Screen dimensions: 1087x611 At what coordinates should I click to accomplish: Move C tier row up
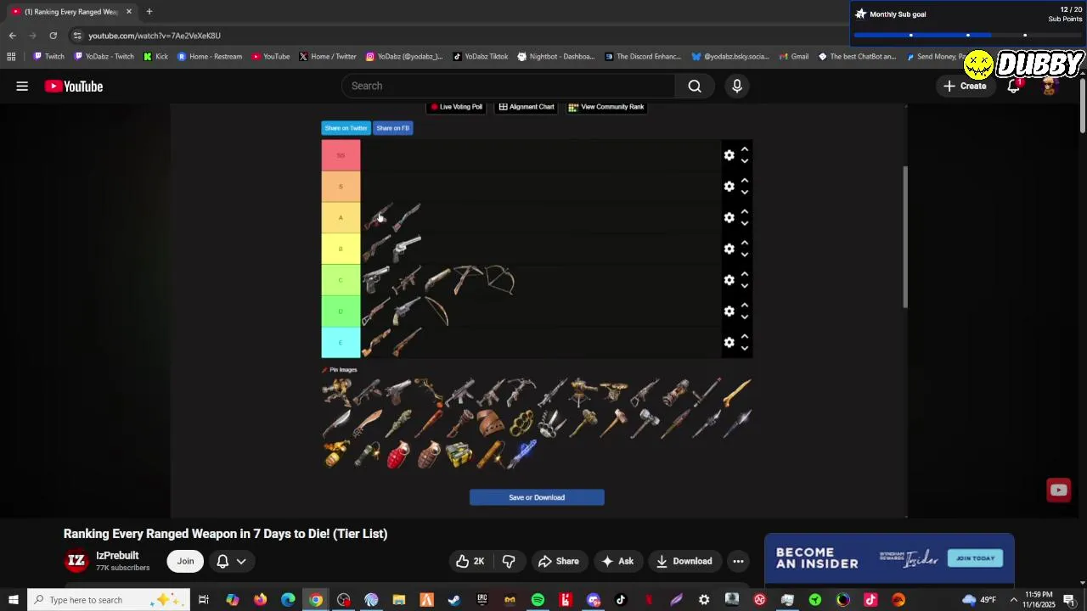pos(745,274)
